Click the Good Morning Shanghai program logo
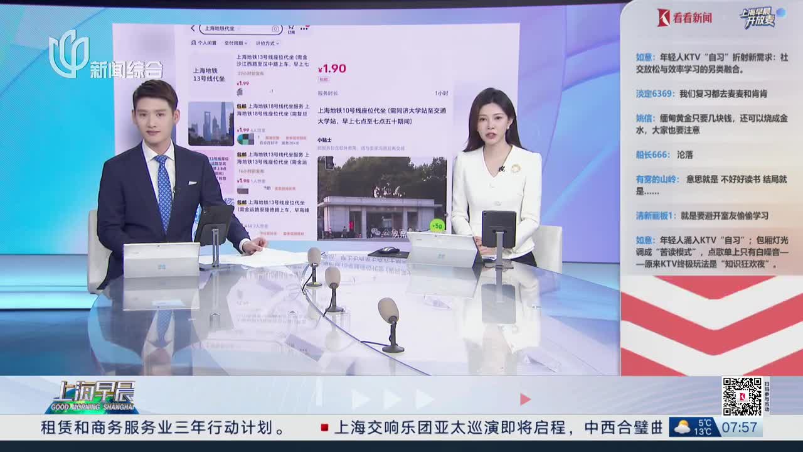803x452 pixels. click(x=92, y=397)
